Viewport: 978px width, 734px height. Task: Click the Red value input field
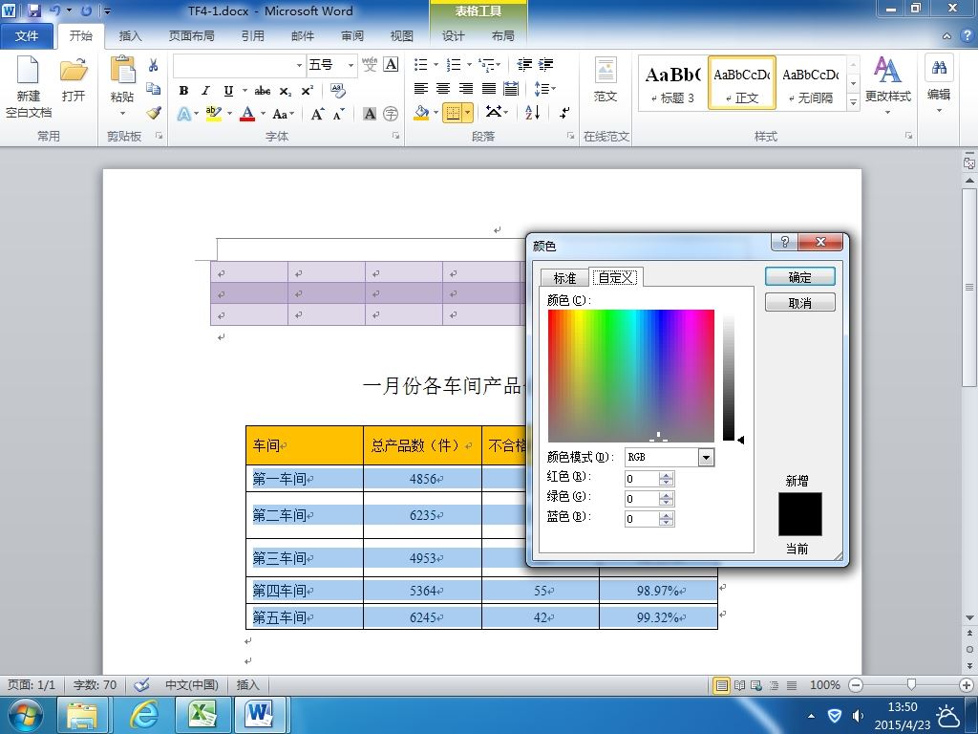642,479
